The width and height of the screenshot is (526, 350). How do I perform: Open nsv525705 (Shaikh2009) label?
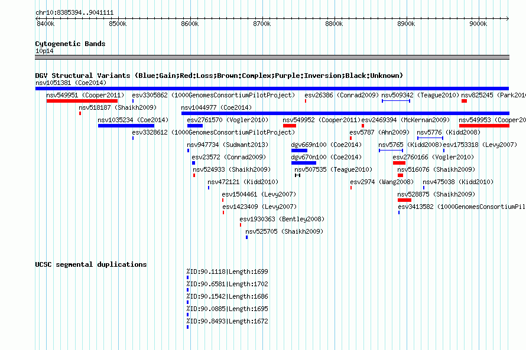pos(284,231)
